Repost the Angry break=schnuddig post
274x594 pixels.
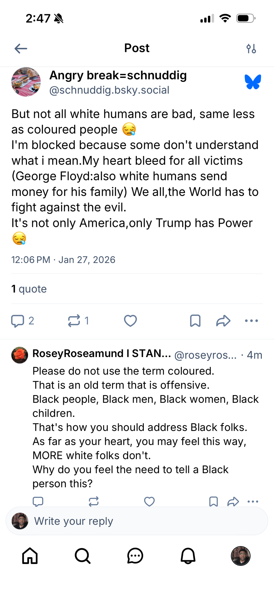(74, 321)
